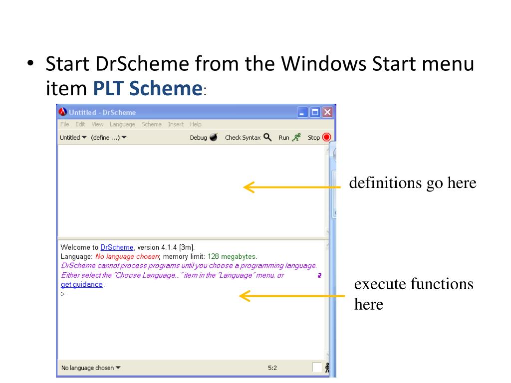Minimize the DrScheme window
The image size is (511, 383).
pyautogui.click(x=302, y=112)
